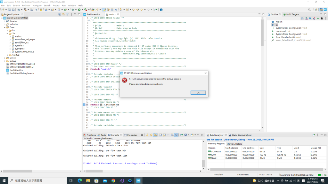Collapse all in Project Explorer
Image resolution: width=328 pixels, height=184 pixels.
click(60, 14)
